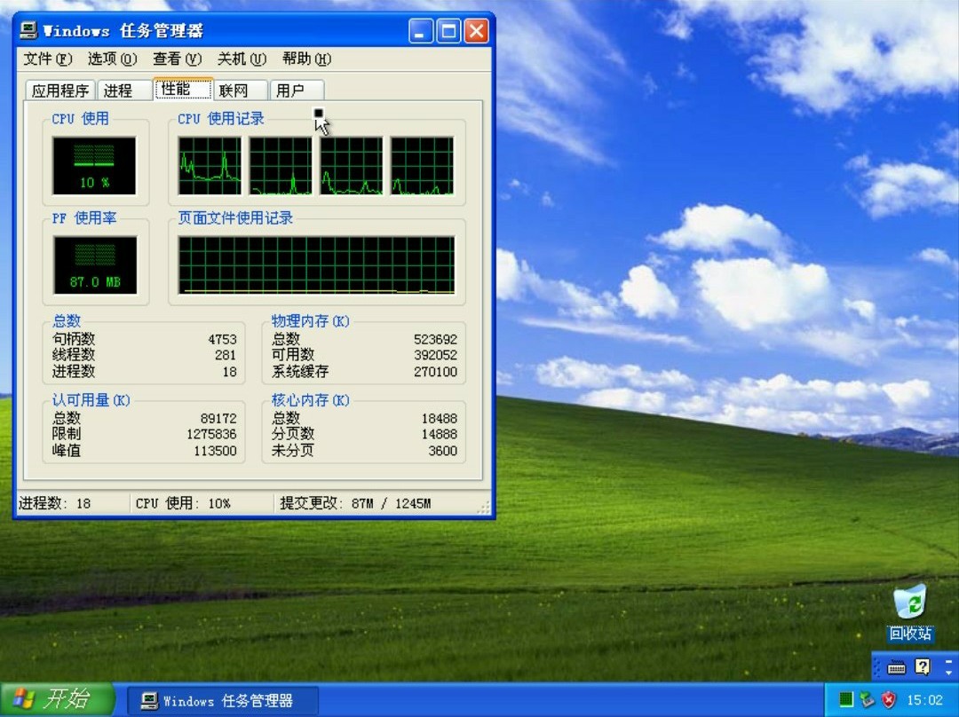This screenshot has width=959, height=717.
Task: Open the 查看 (View) menu
Action: (177, 59)
